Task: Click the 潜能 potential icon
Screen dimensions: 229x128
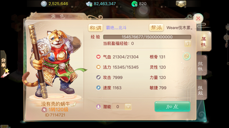Action: click(x=98, y=107)
